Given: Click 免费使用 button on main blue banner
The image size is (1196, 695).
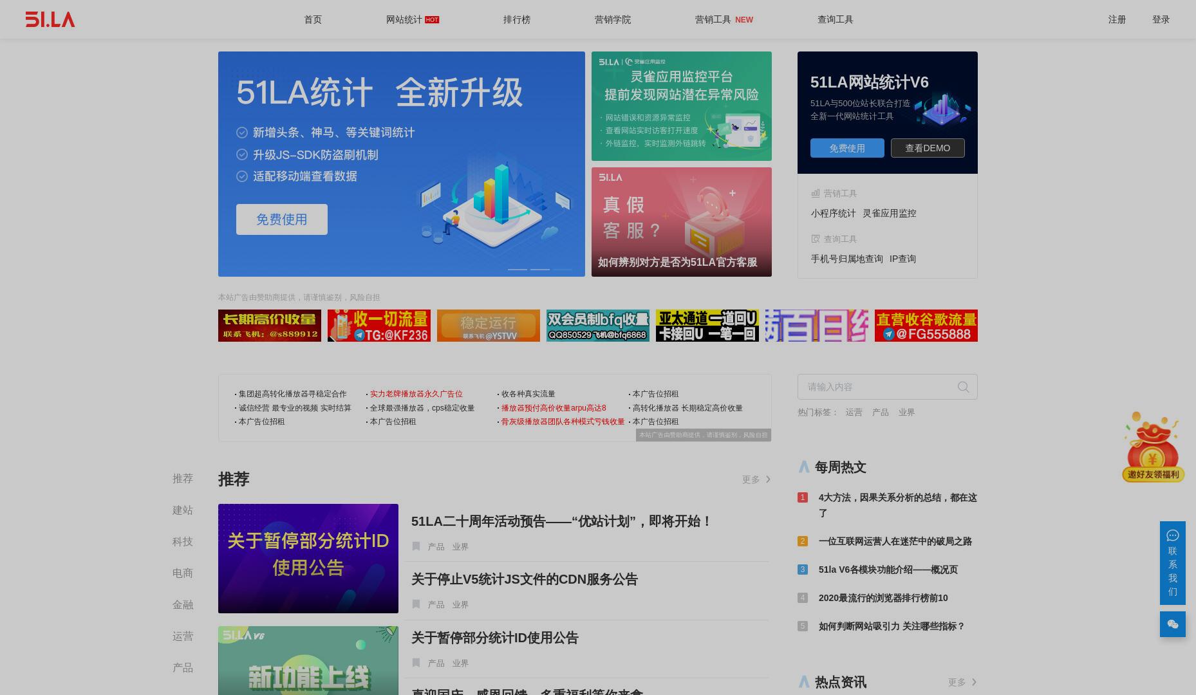Looking at the screenshot, I should click(x=282, y=219).
